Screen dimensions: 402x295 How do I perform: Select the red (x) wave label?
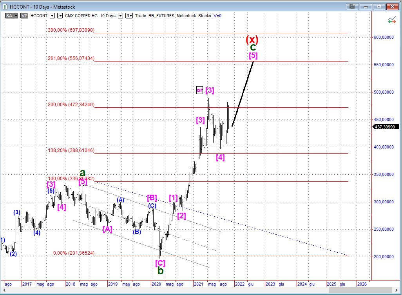click(252, 39)
